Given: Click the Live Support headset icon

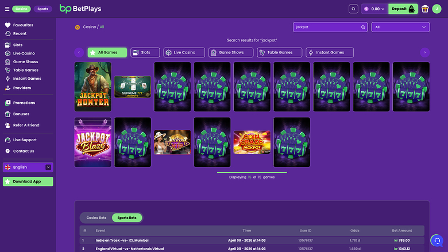Looking at the screenshot, I should [x=7, y=140].
